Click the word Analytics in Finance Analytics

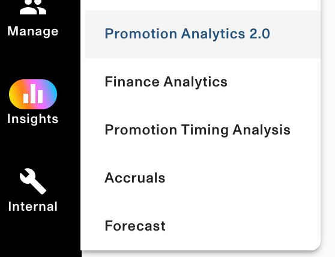point(195,82)
